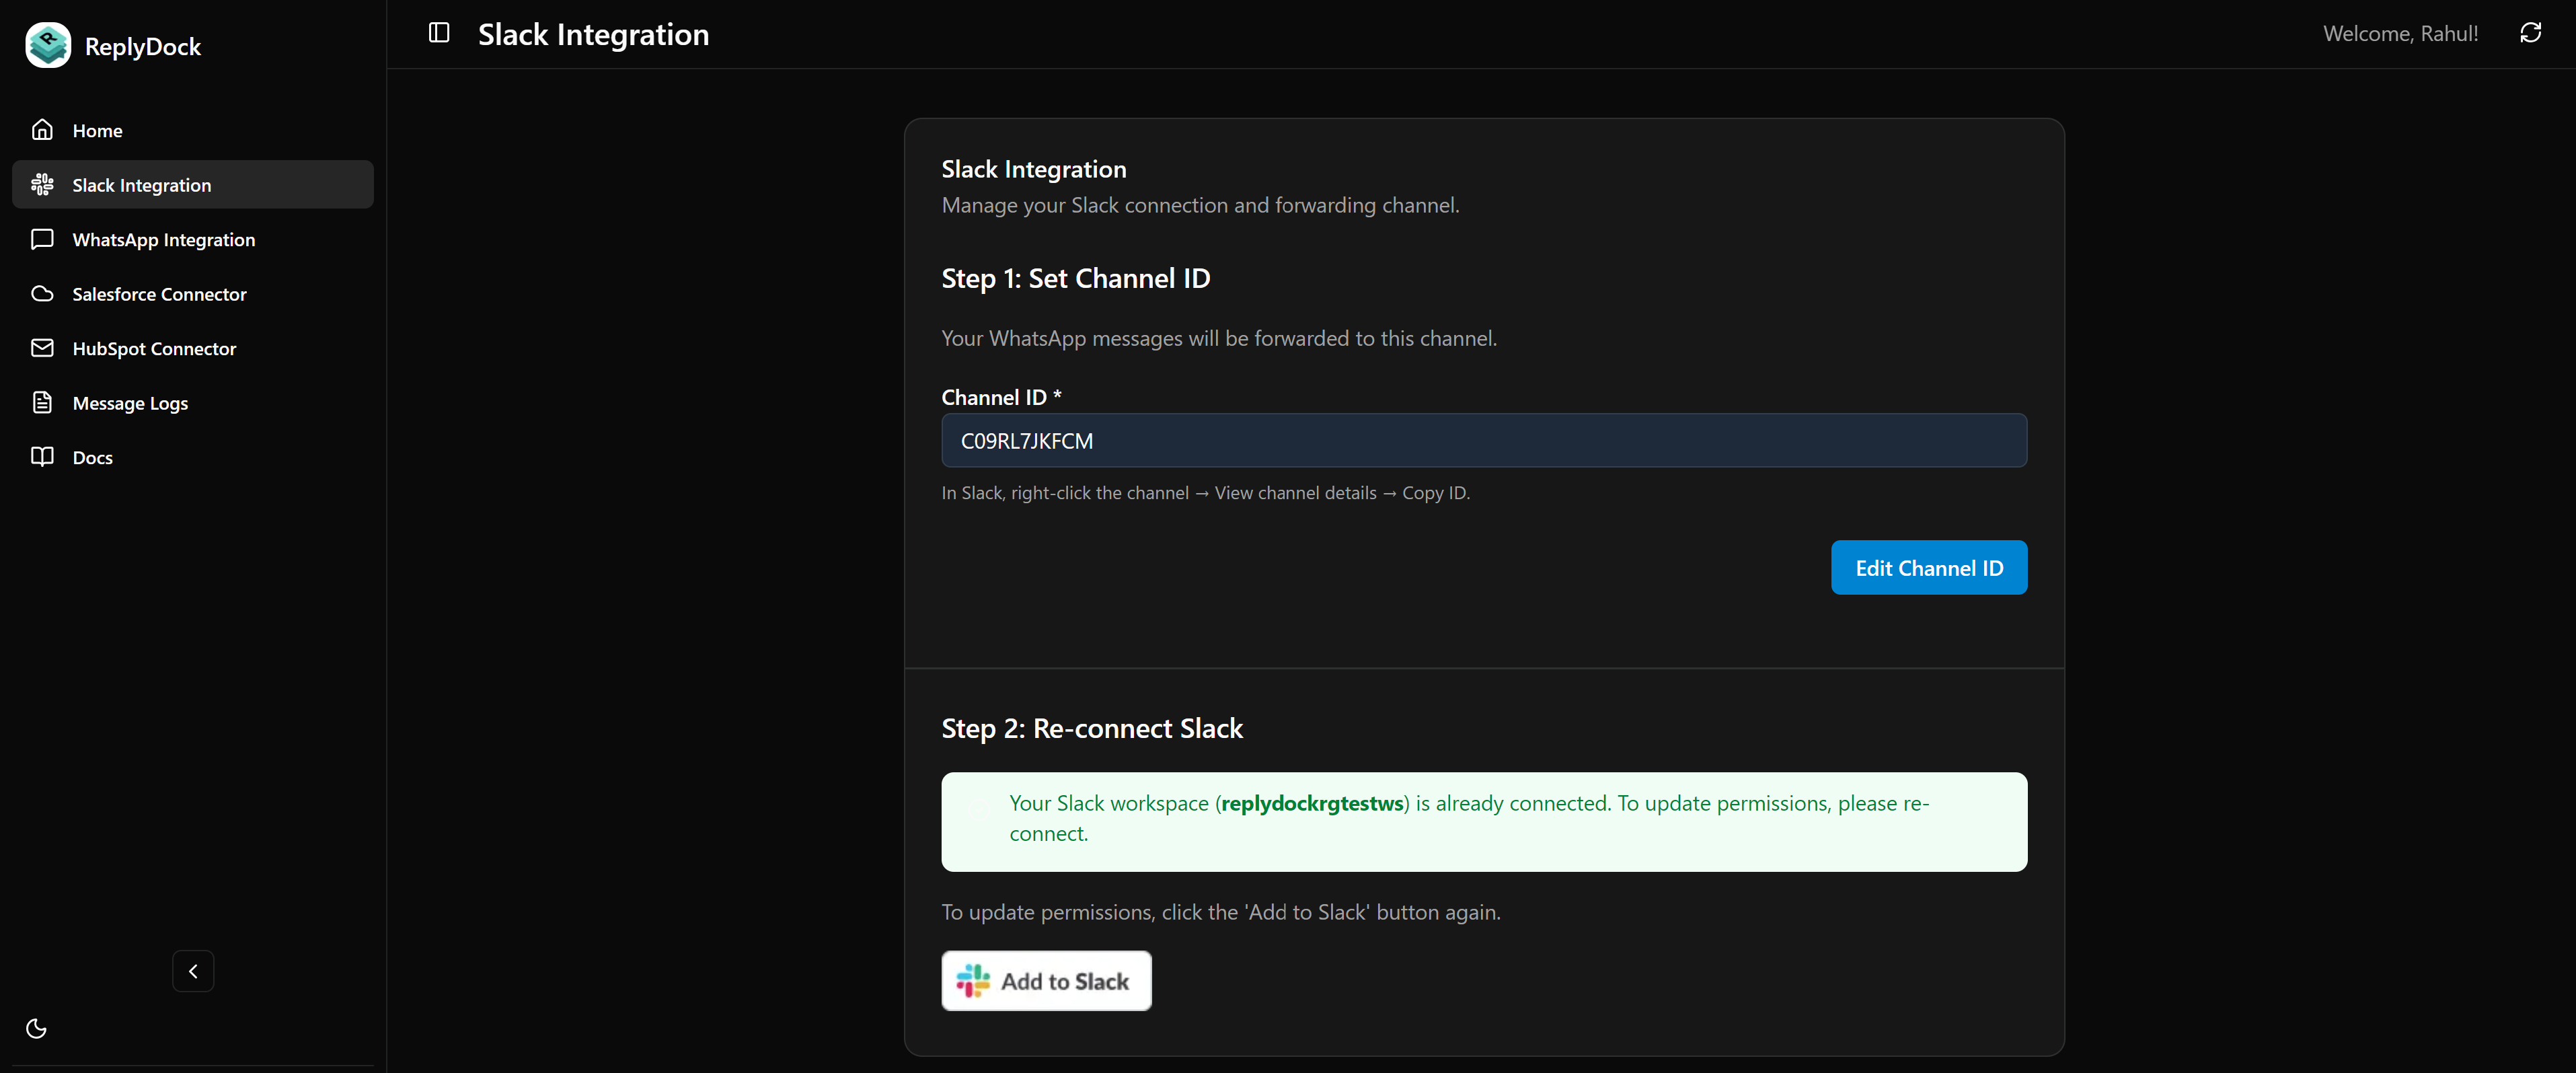The image size is (2576, 1073).
Task: Click the ReplyDock logo icon
Action: pos(48,46)
